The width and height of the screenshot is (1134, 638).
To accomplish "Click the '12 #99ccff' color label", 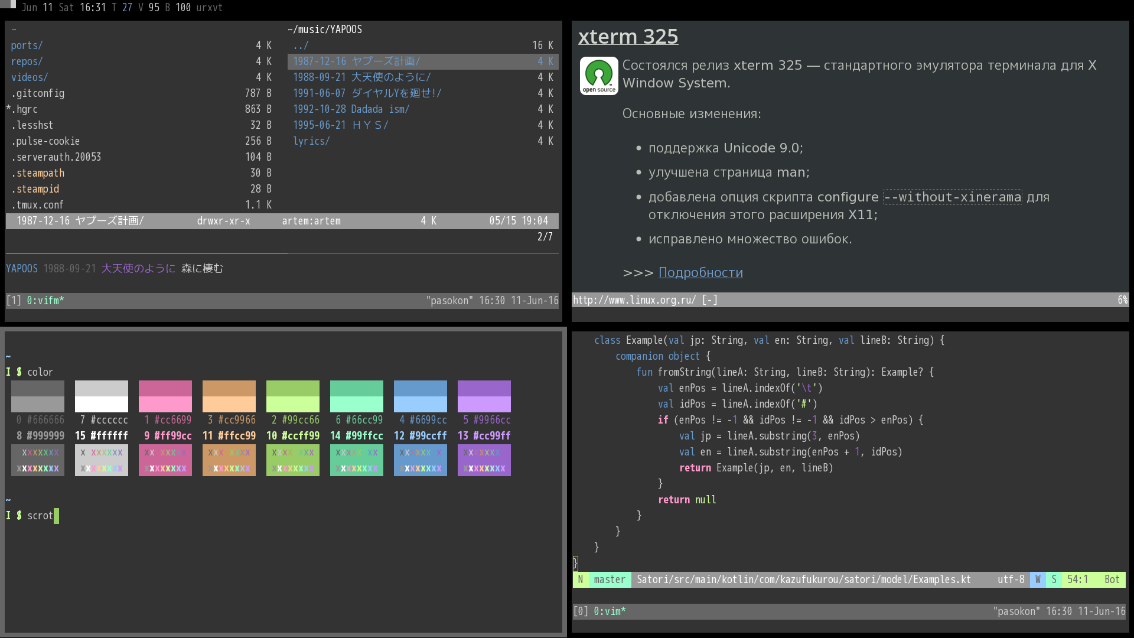I will coord(421,436).
